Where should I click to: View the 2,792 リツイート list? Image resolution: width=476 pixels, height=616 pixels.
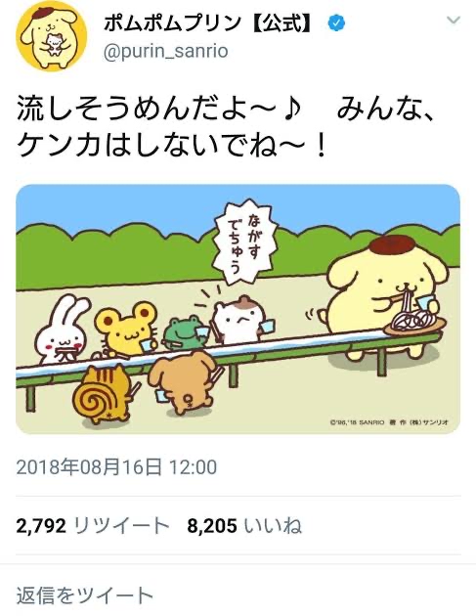tap(93, 526)
